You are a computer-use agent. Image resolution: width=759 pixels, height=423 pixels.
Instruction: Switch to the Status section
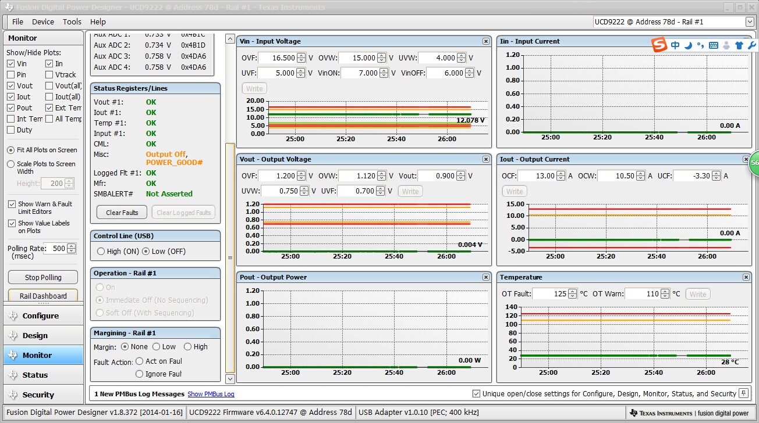[44, 375]
